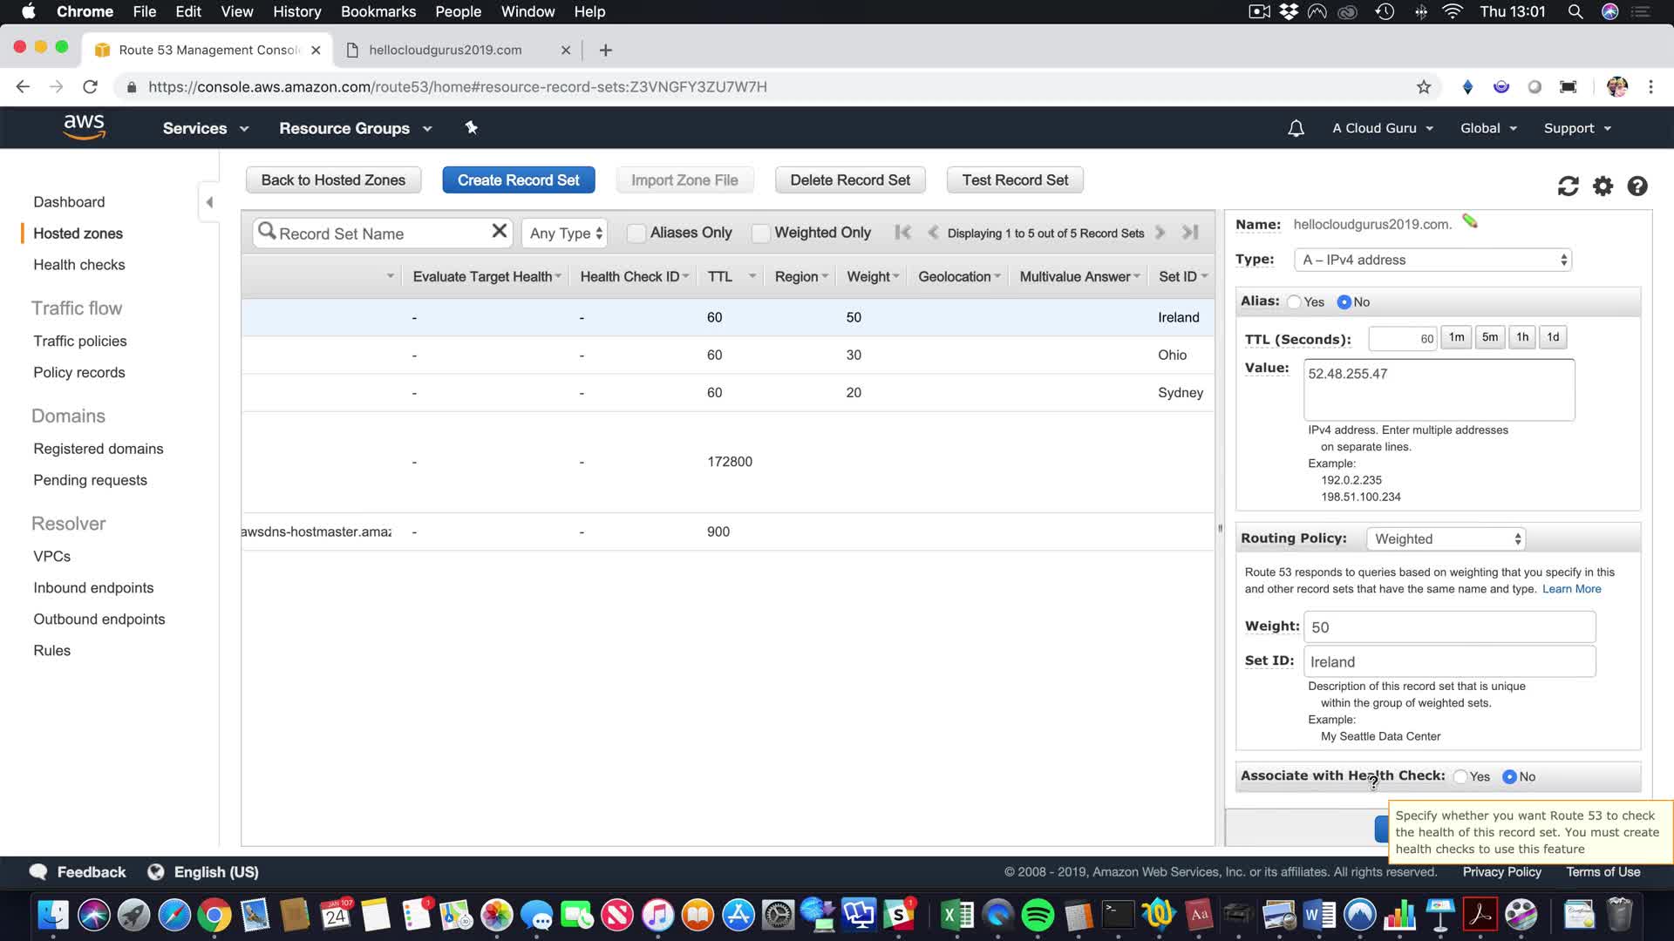Click the help question mark icon
The width and height of the screenshot is (1674, 941).
coord(1637,186)
